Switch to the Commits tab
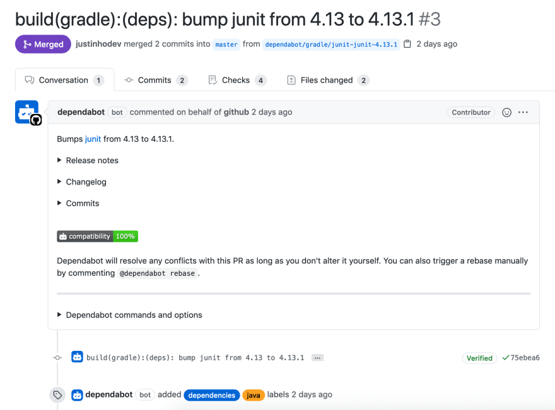The width and height of the screenshot is (555, 410). pyautogui.click(x=156, y=80)
